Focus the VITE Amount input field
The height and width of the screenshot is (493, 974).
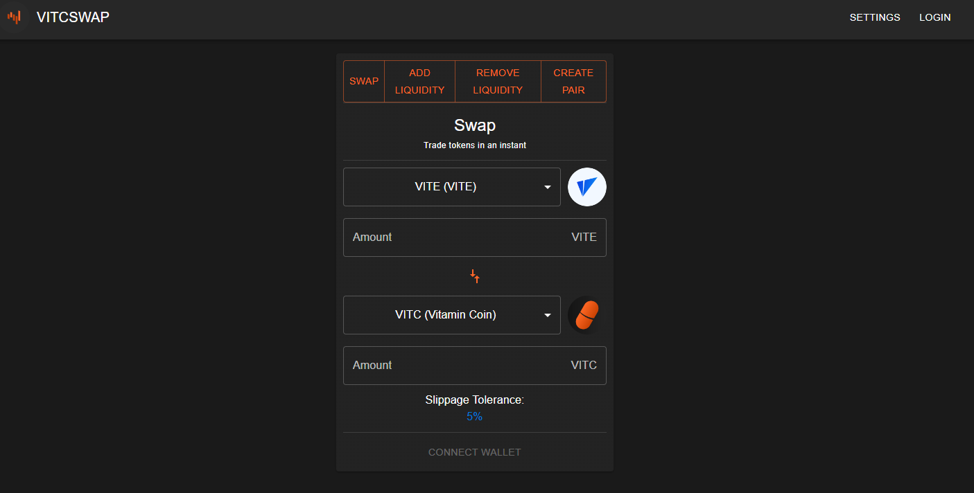(x=475, y=237)
